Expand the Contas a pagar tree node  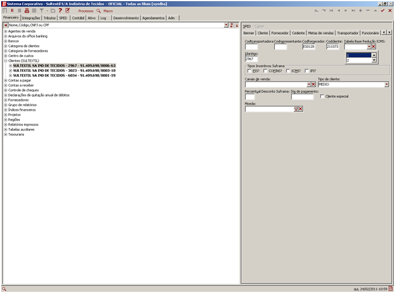[x=6, y=81]
